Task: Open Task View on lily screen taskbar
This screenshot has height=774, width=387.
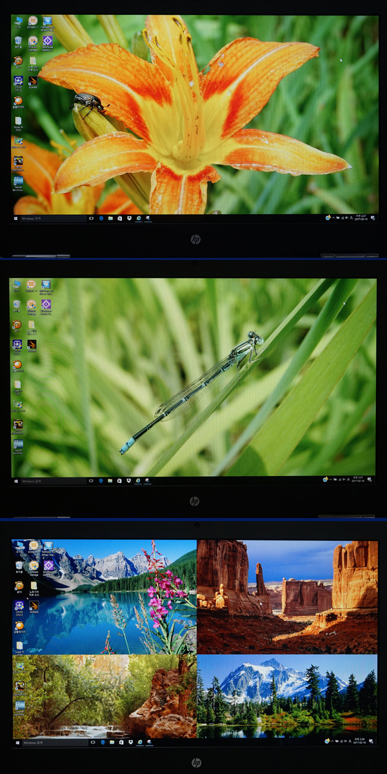Action: [91, 219]
